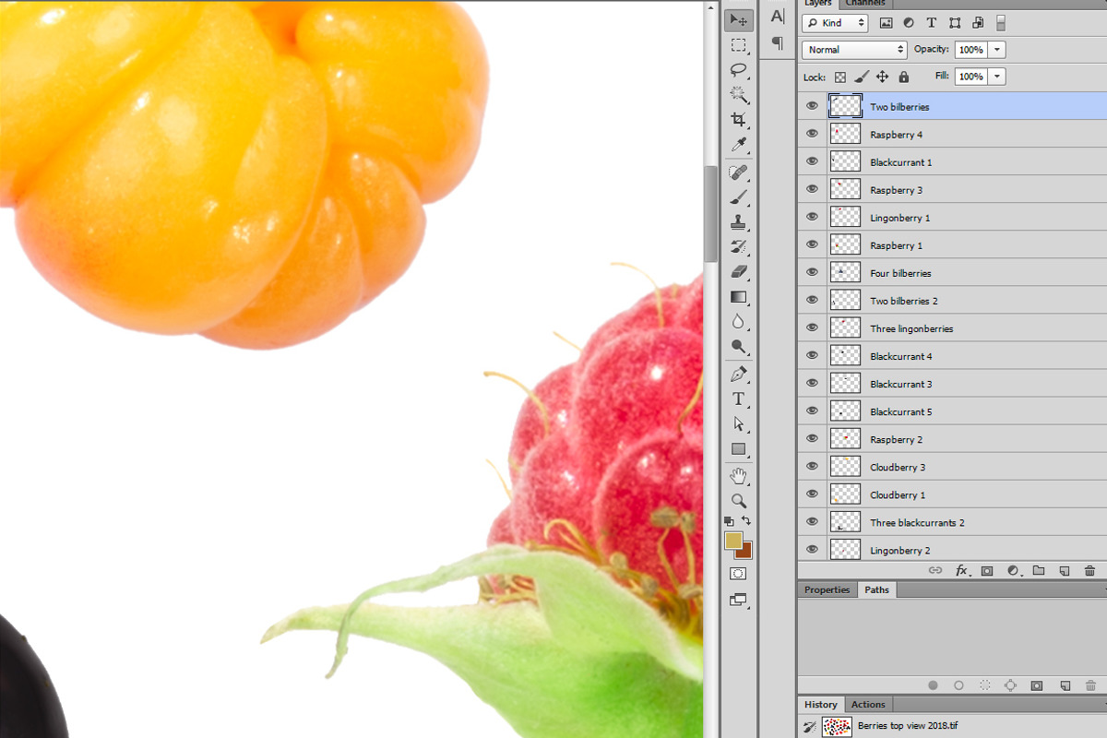The height and width of the screenshot is (738, 1107).
Task: Pick the Eyedropper tool
Action: [738, 145]
